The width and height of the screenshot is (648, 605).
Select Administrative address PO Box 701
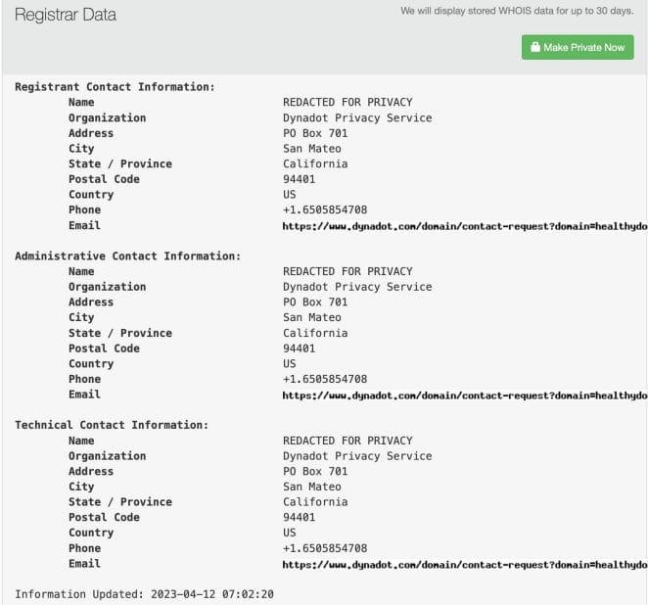(315, 302)
